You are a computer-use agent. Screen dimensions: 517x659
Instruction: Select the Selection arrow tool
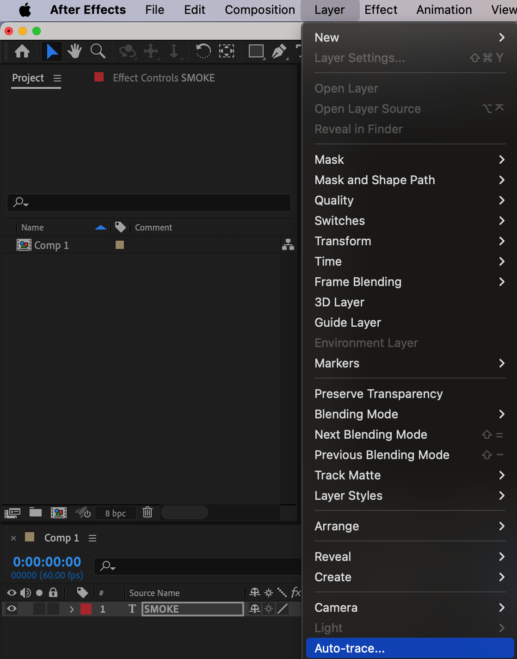tap(52, 51)
